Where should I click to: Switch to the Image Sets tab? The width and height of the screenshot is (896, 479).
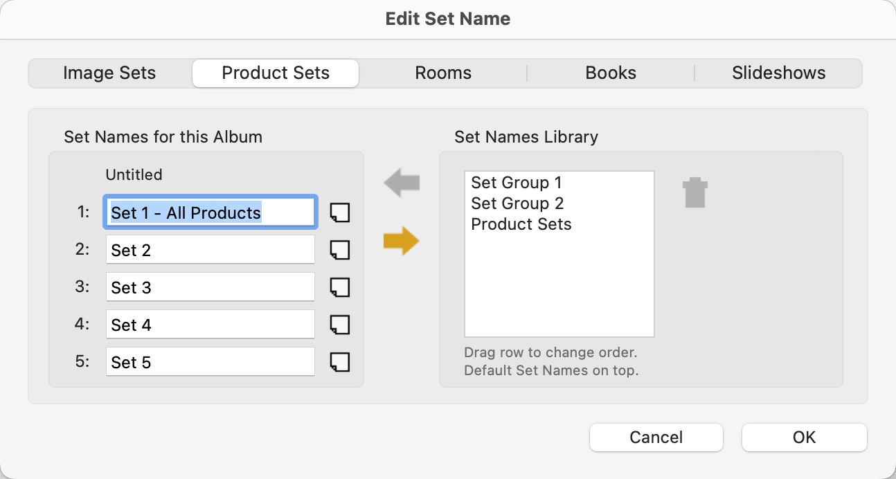point(109,73)
